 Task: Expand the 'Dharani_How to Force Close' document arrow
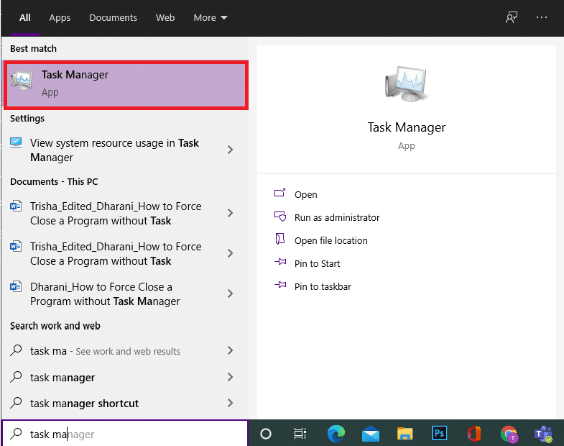tap(230, 293)
